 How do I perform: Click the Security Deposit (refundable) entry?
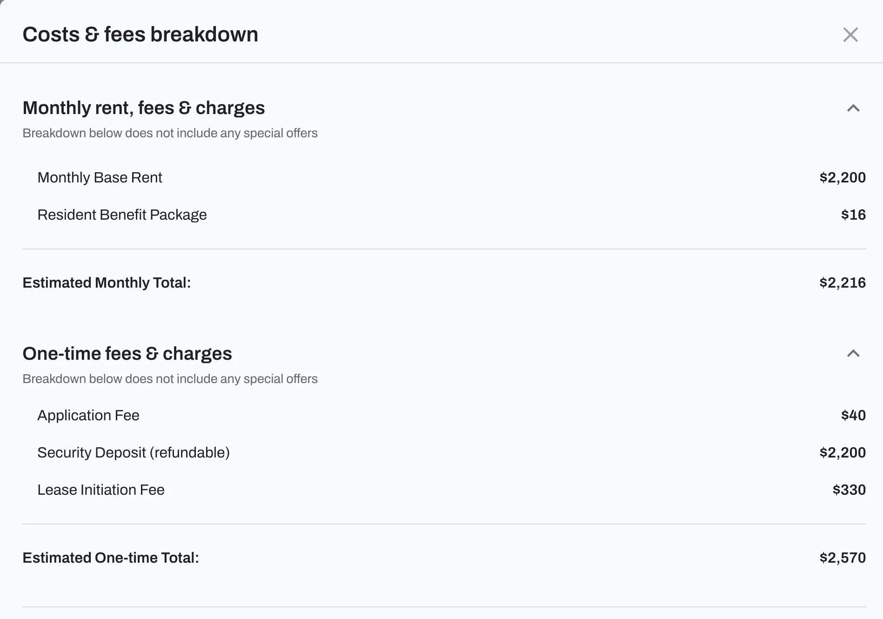click(x=134, y=452)
